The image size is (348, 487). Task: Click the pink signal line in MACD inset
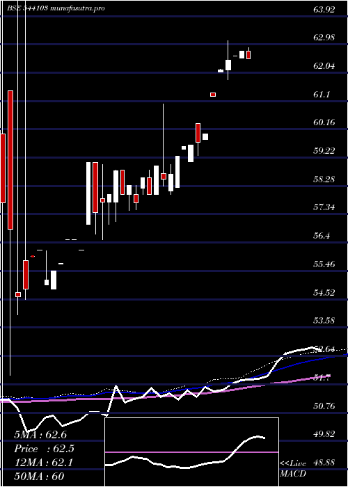pyautogui.click(x=191, y=452)
